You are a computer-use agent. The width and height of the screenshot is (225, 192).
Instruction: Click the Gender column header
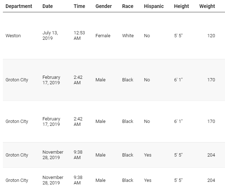pos(103,6)
